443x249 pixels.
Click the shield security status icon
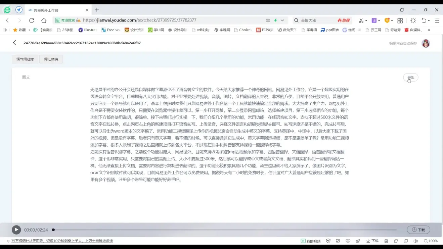pos(328,241)
